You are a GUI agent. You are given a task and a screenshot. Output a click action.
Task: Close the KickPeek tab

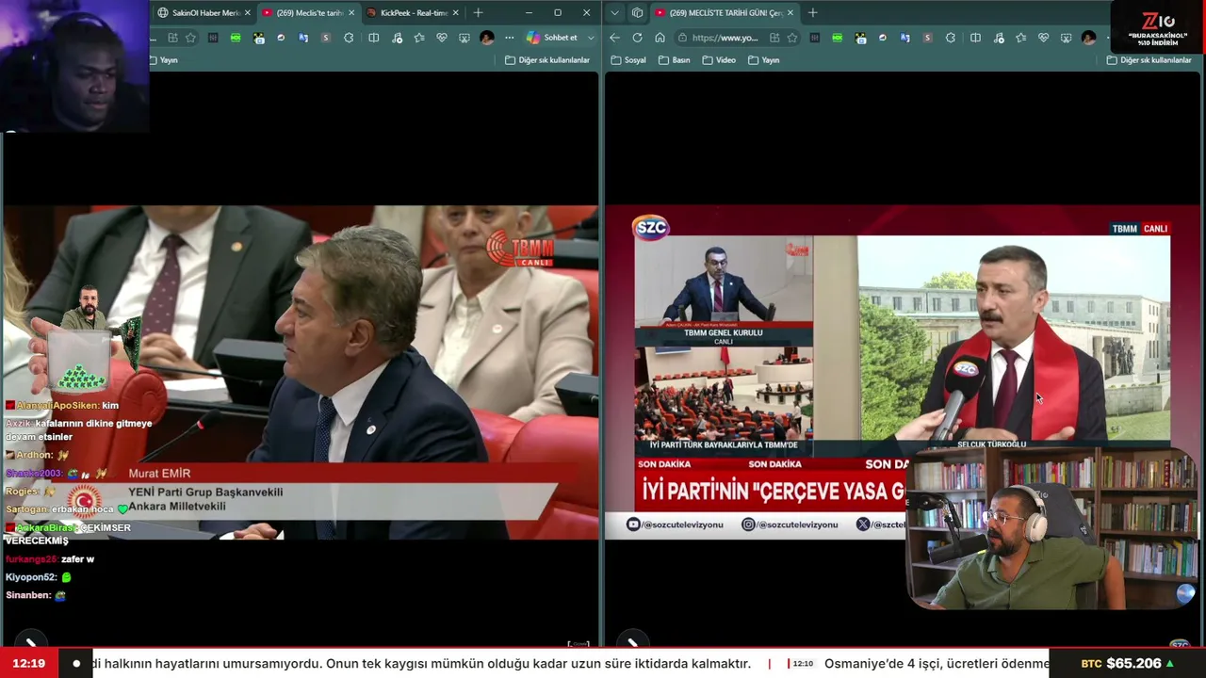456,13
